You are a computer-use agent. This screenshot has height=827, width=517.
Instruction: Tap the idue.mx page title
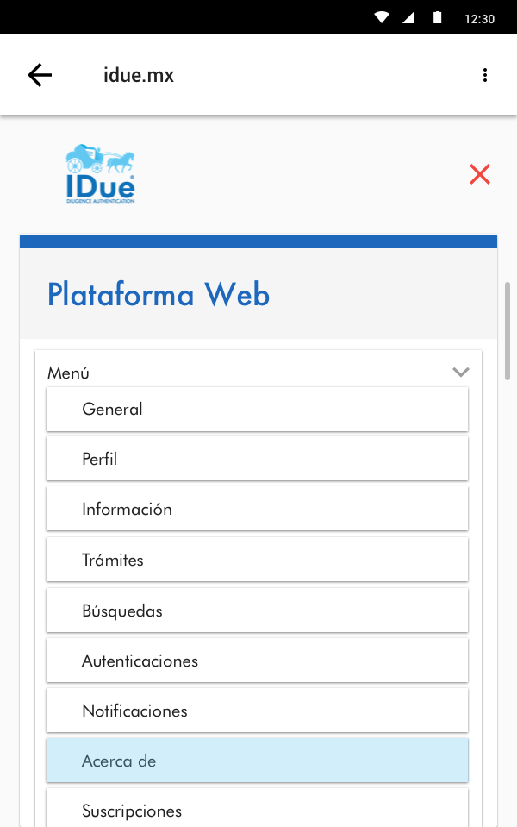click(x=139, y=75)
